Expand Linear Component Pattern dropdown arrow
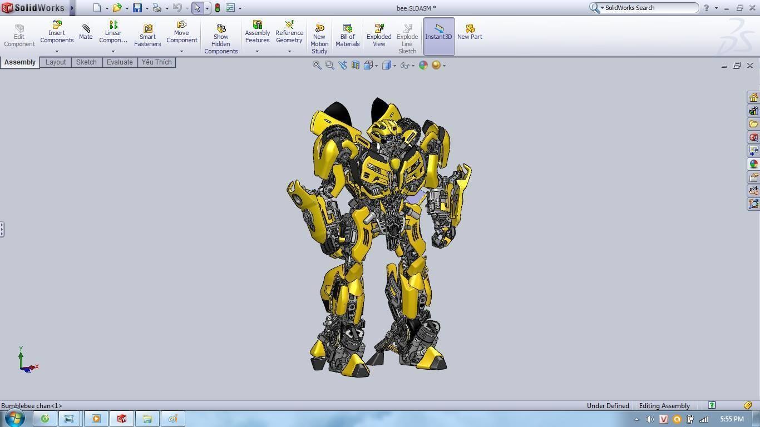This screenshot has height=427, width=760. click(x=113, y=51)
